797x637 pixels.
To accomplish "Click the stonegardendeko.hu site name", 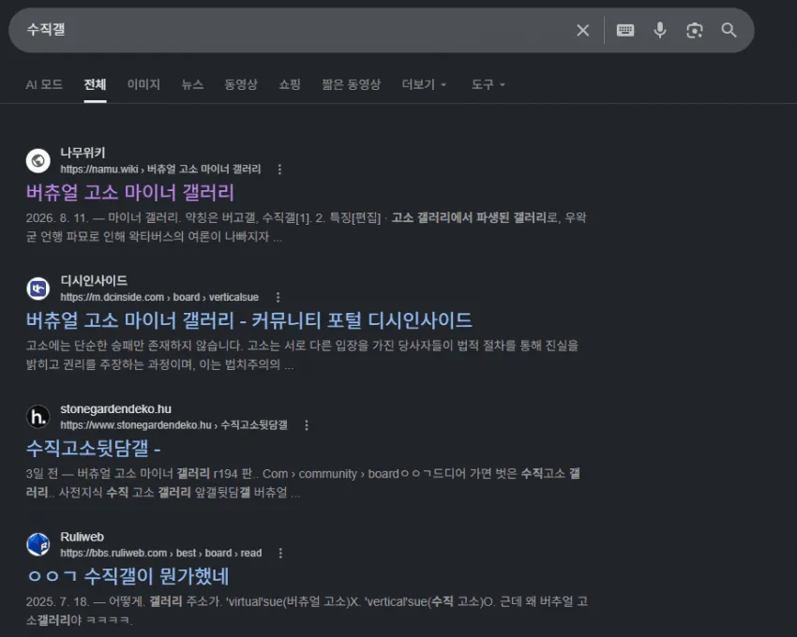I will [116, 409].
